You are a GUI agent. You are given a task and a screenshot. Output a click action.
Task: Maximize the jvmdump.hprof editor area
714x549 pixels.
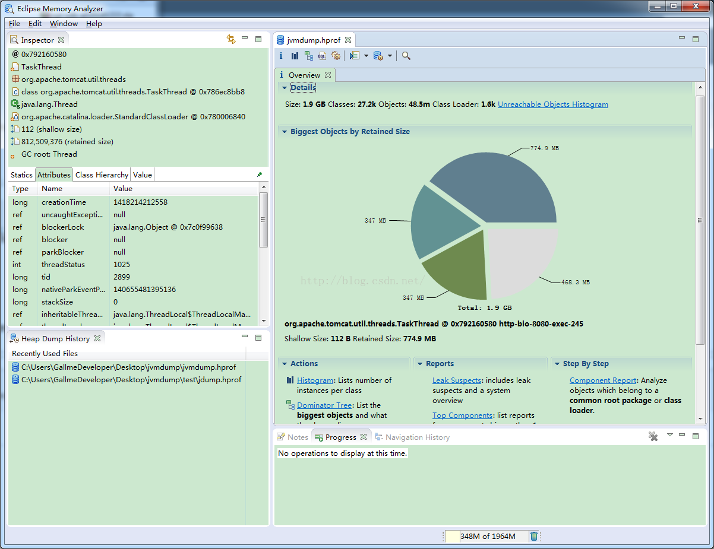click(x=696, y=39)
